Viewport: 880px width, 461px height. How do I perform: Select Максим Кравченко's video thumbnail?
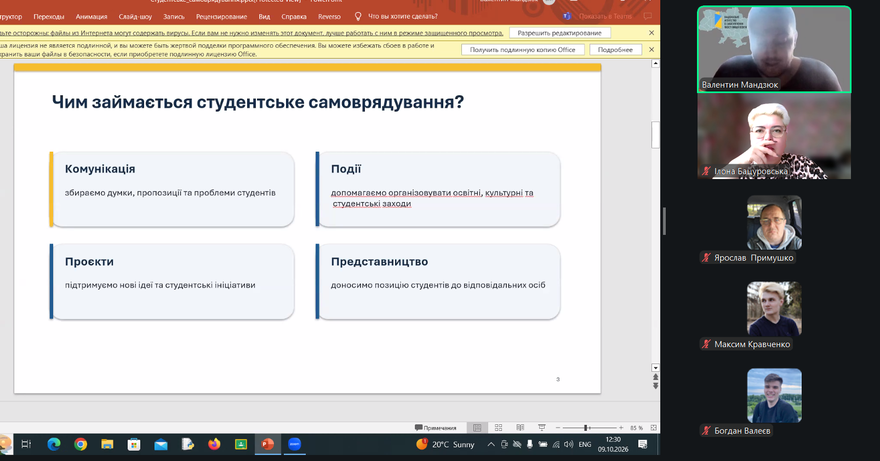click(774, 309)
